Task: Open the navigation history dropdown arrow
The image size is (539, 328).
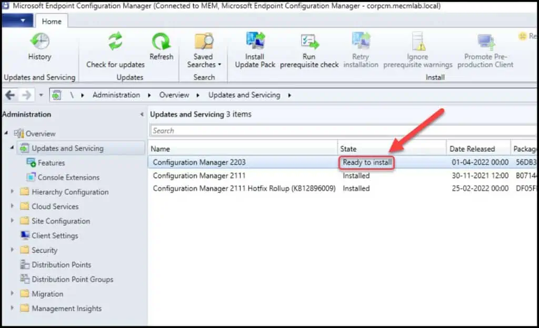Action: click(x=41, y=95)
